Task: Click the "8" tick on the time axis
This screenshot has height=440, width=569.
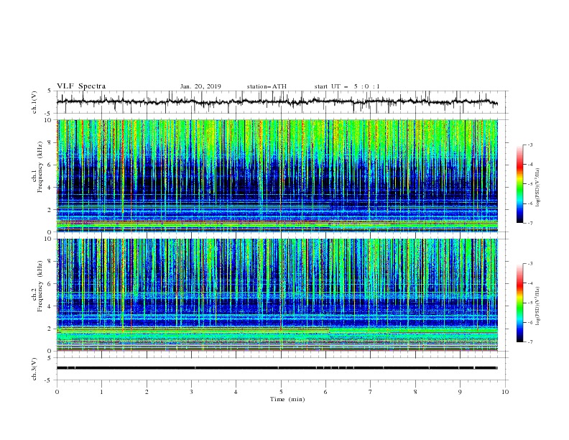Action: click(415, 392)
